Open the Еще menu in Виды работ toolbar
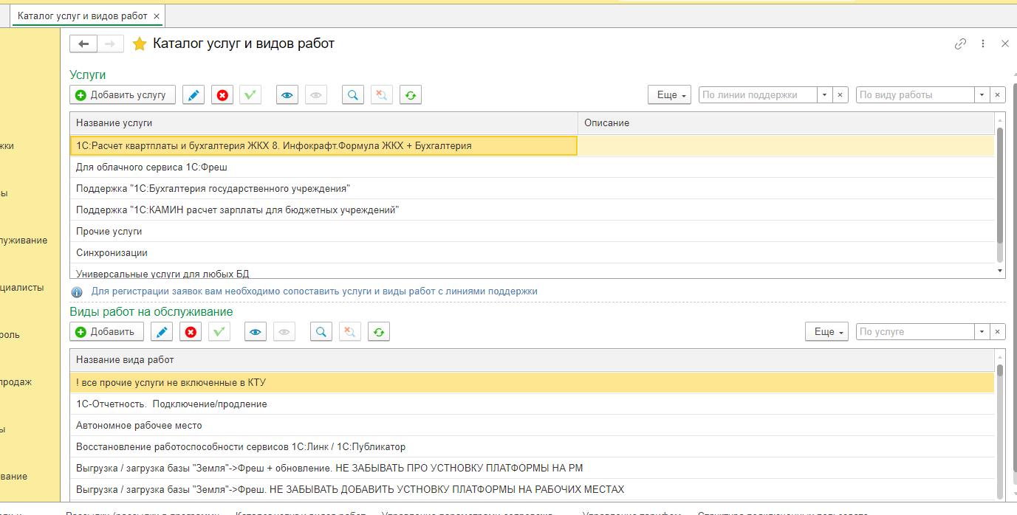Viewport: 1017px width, 515px height. coord(827,332)
